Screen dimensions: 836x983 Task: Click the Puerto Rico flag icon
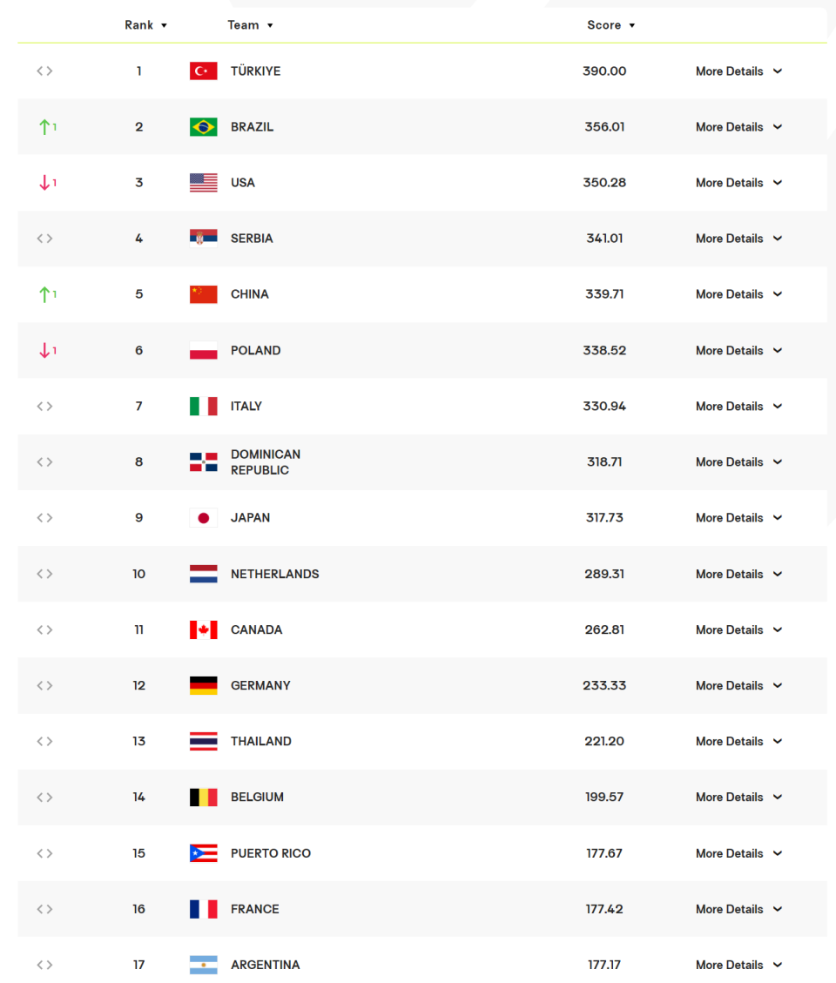pos(203,853)
